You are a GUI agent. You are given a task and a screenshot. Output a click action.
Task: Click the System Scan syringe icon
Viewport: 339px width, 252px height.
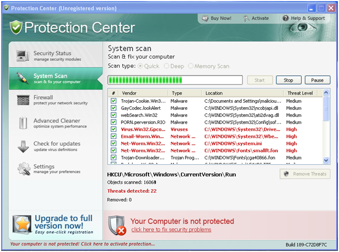pyautogui.click(x=23, y=78)
